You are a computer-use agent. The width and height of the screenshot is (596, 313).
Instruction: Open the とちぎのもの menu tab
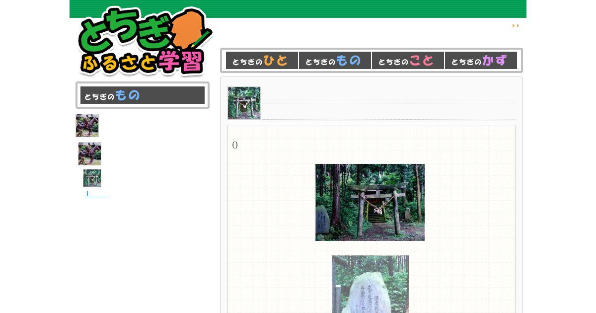tap(335, 61)
